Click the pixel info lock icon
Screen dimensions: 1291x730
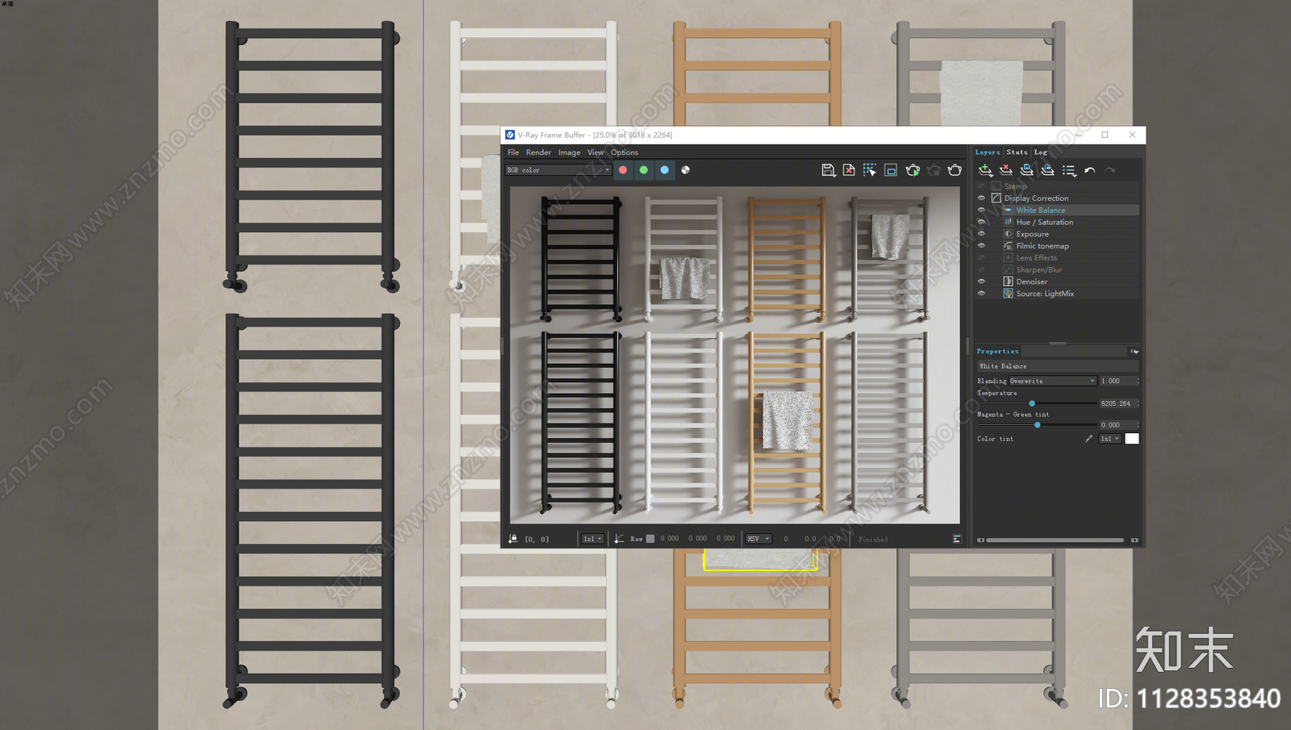point(513,539)
